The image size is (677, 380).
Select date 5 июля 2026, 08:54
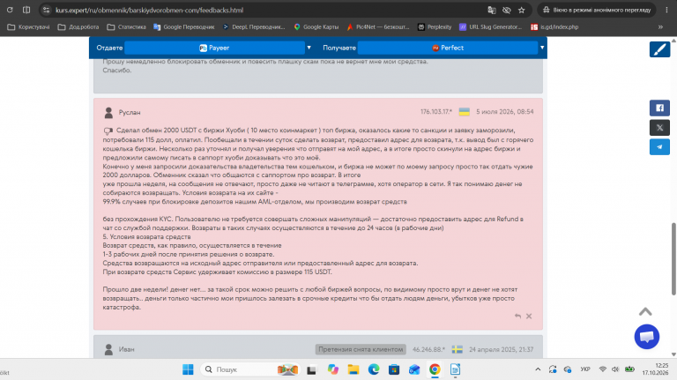pyautogui.click(x=505, y=112)
